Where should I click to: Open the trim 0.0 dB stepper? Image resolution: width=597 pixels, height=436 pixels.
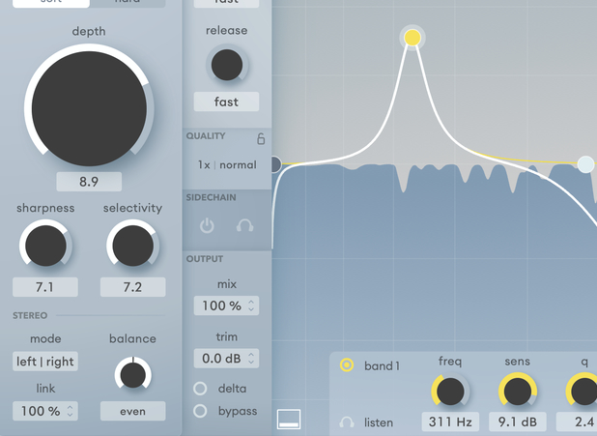coord(226,359)
